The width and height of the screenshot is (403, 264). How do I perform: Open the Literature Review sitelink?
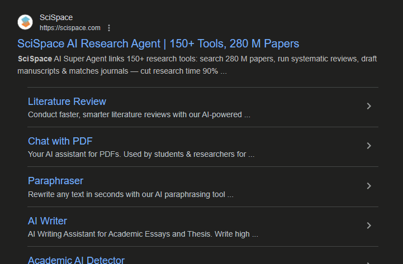[67, 102]
